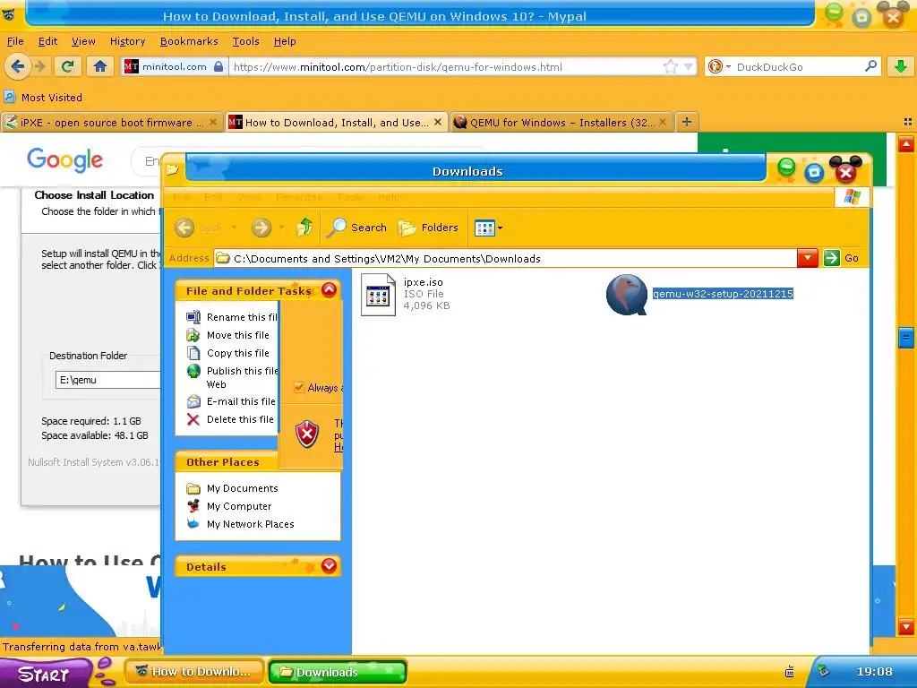Open Explorer address bar dropdown
Viewport: 917px width, 688px height.
click(x=807, y=258)
